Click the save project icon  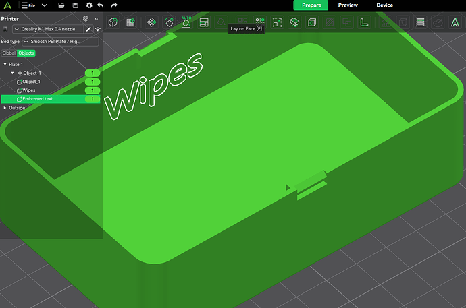74,5
